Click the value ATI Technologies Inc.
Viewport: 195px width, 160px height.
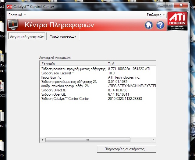[x=124, y=77]
